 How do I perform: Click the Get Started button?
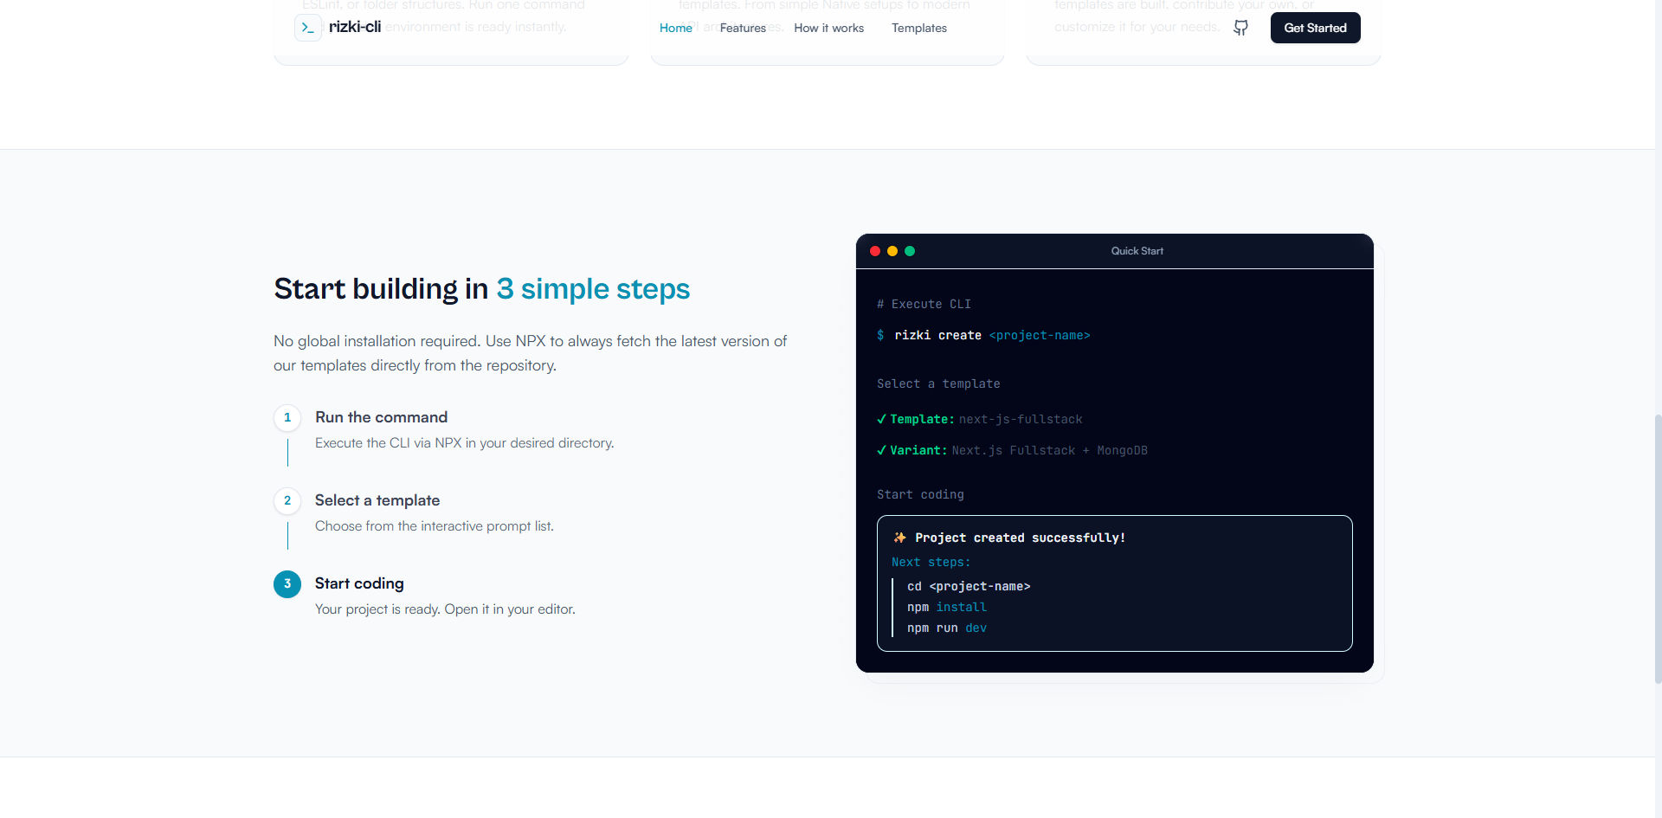(x=1315, y=28)
